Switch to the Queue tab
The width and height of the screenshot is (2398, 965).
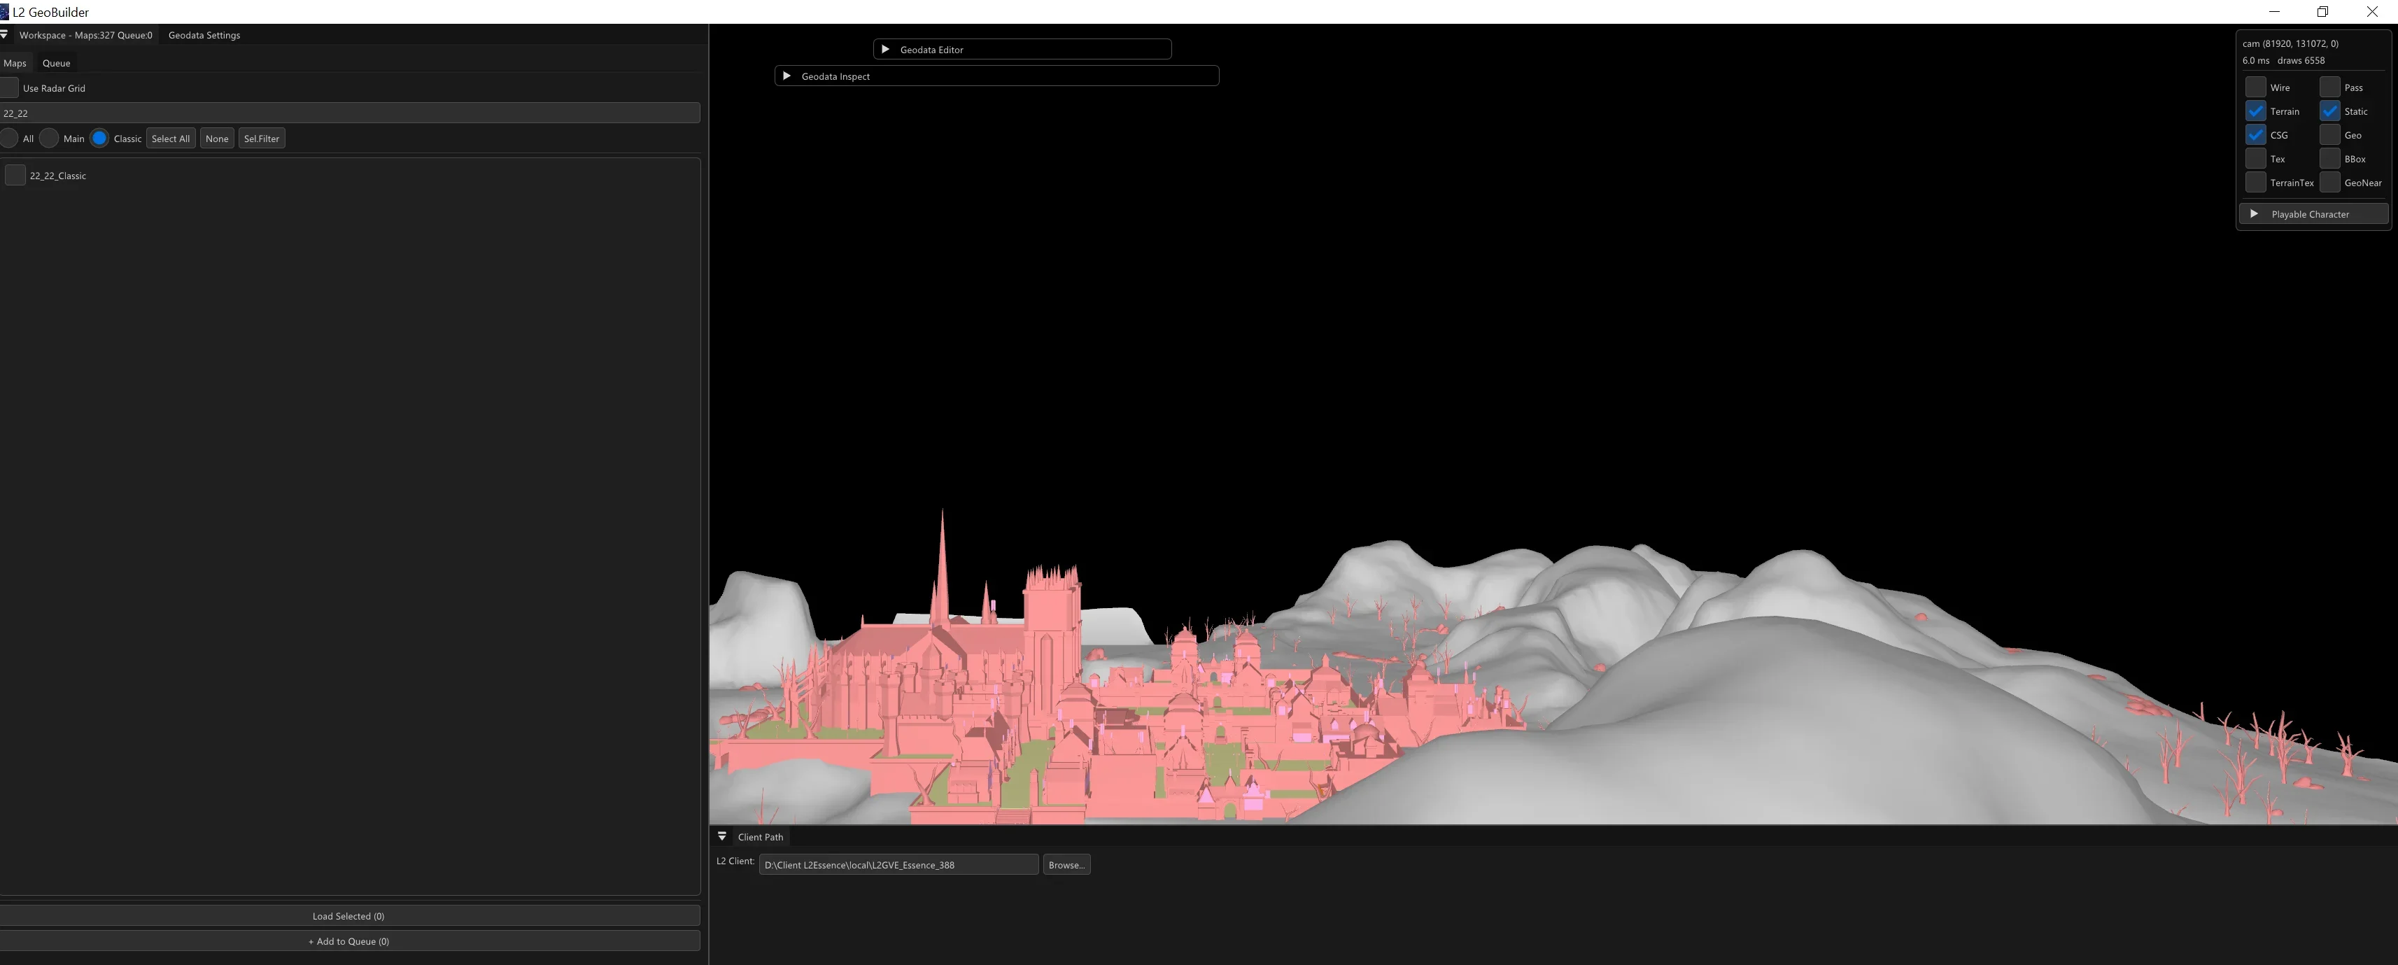pos(56,63)
